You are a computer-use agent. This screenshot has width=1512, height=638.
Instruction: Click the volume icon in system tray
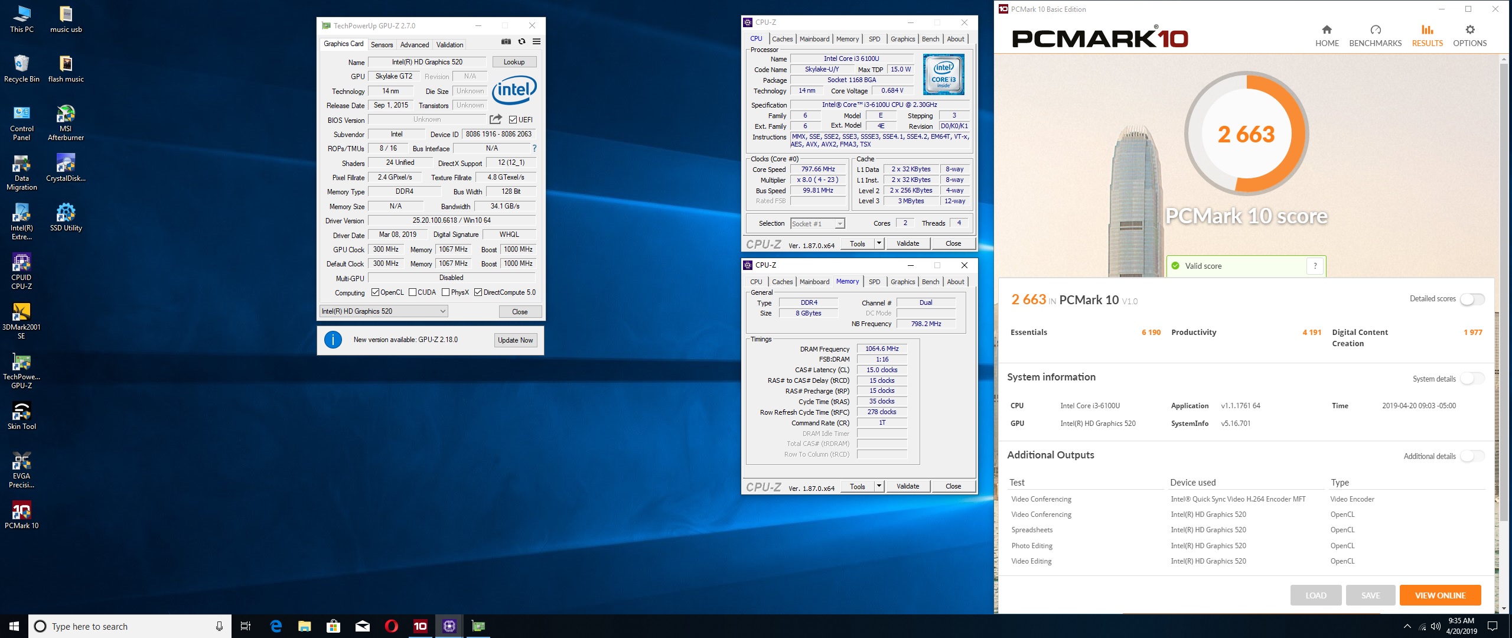pyautogui.click(x=1436, y=626)
